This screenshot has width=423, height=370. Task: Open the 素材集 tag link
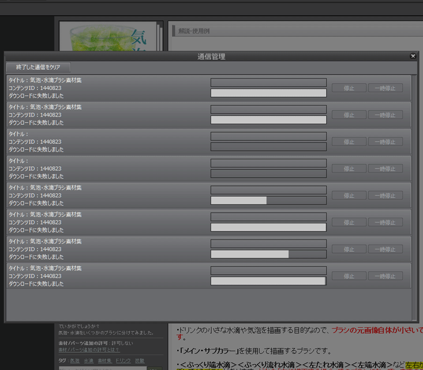[104, 361]
